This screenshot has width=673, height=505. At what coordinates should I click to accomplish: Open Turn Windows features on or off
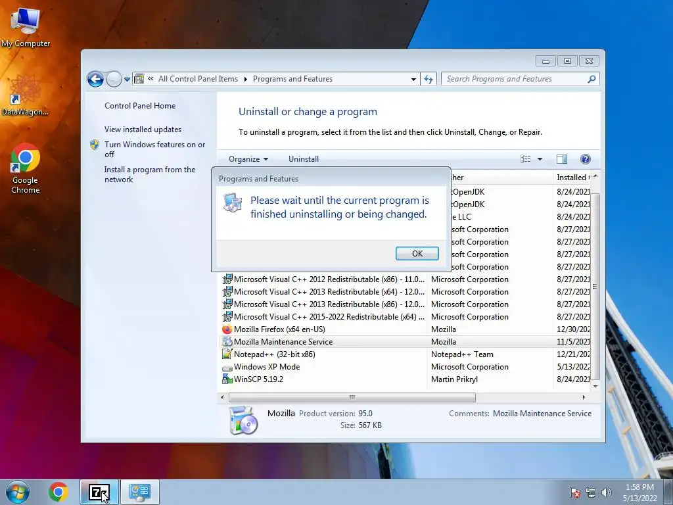[x=154, y=149]
